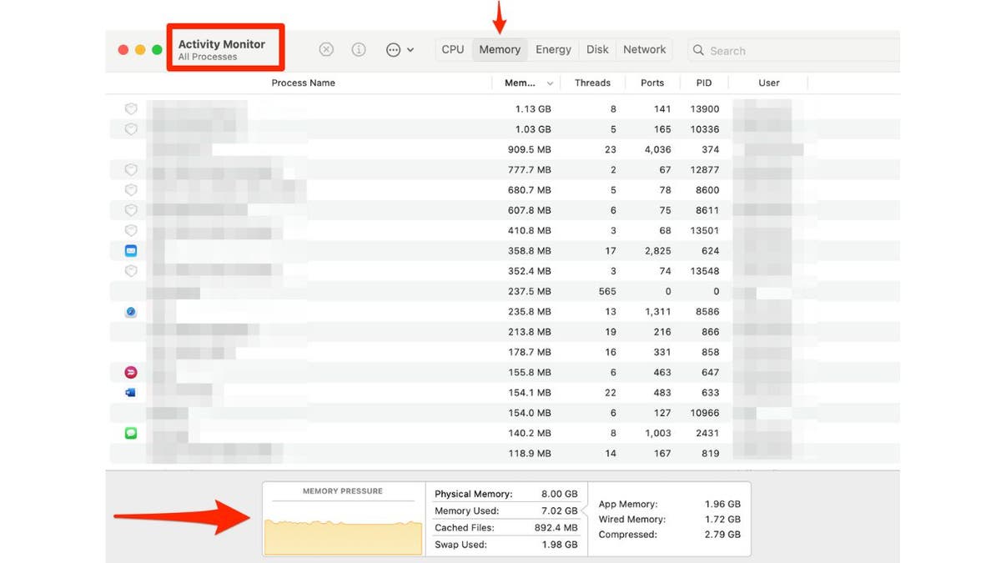Select the 909.5 MB memory value

click(x=529, y=150)
